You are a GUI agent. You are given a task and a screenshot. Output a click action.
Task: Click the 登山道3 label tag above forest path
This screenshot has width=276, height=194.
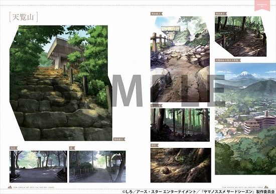221,14
